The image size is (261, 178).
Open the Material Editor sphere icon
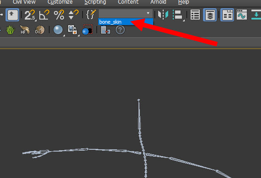tap(58, 30)
